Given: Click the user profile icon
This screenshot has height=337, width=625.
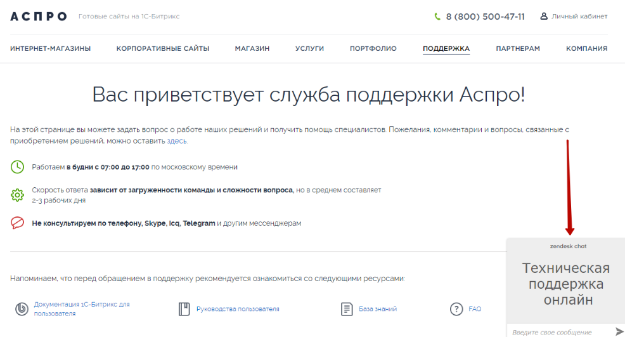Looking at the screenshot, I should tap(544, 17).
